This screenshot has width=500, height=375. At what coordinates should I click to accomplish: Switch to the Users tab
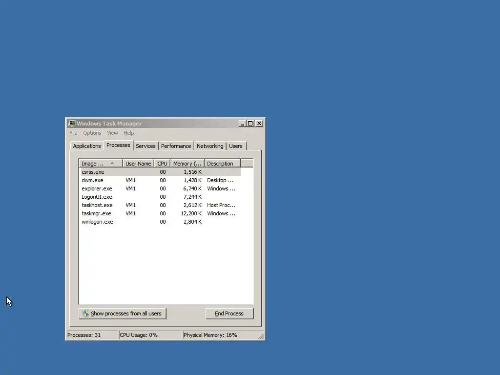[x=236, y=146]
